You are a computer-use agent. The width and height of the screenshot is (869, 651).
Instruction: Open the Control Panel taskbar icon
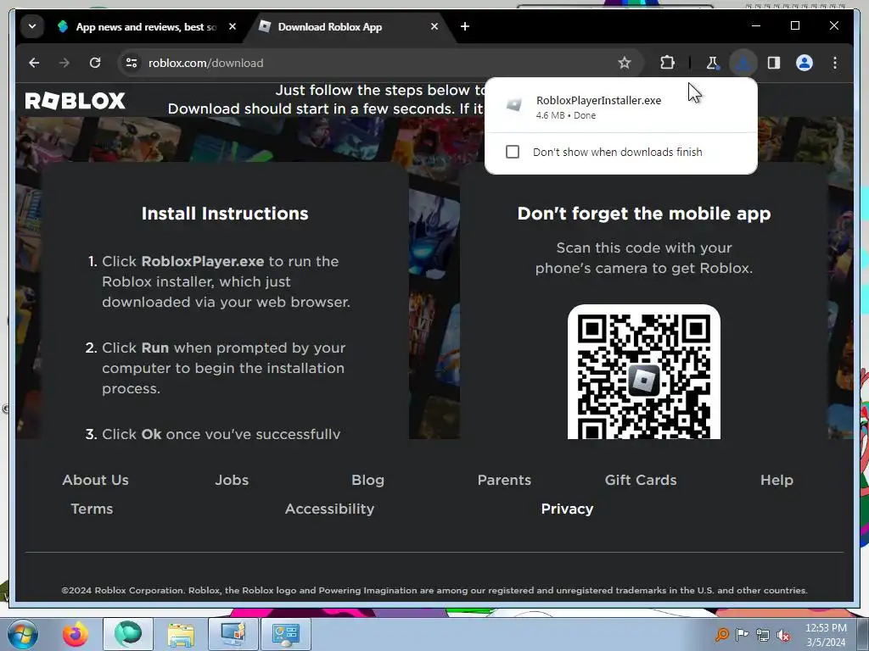click(x=285, y=634)
